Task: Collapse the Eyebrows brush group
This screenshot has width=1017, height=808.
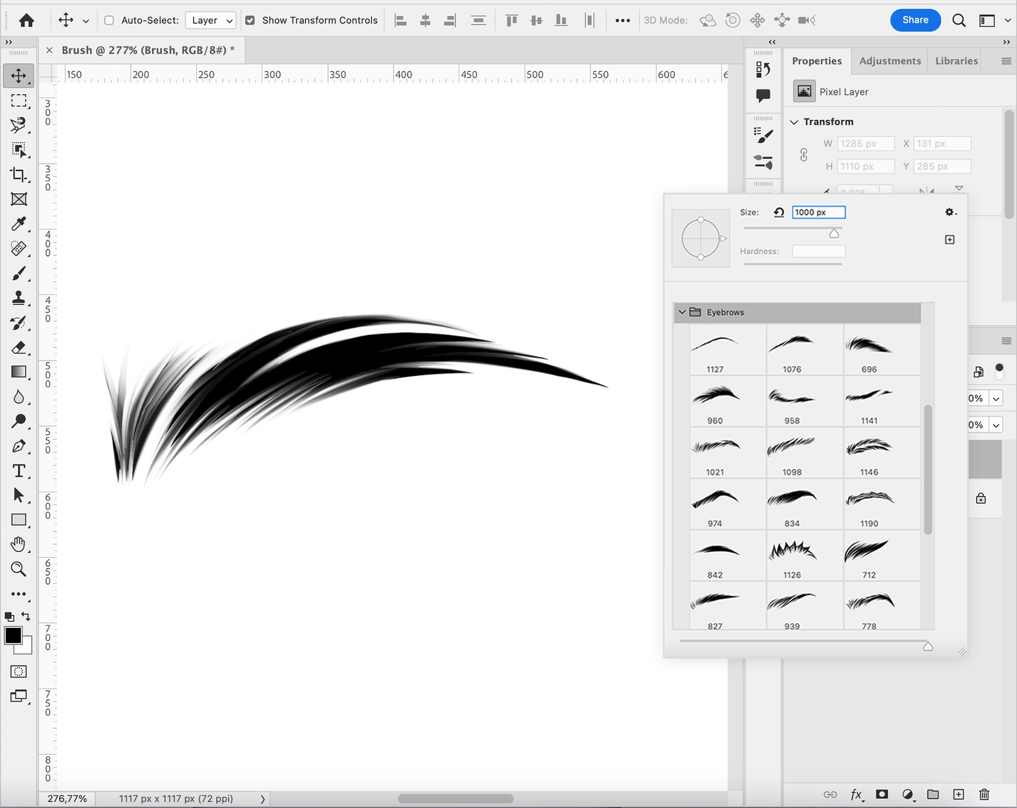Action: (682, 312)
